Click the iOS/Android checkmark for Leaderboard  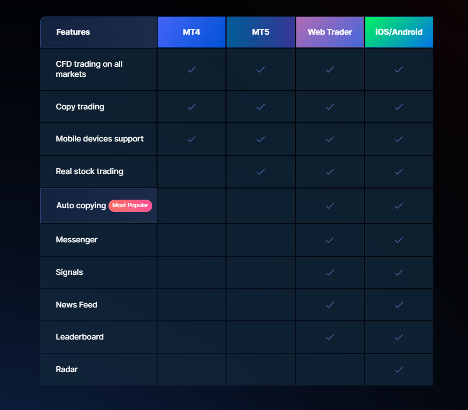399,337
